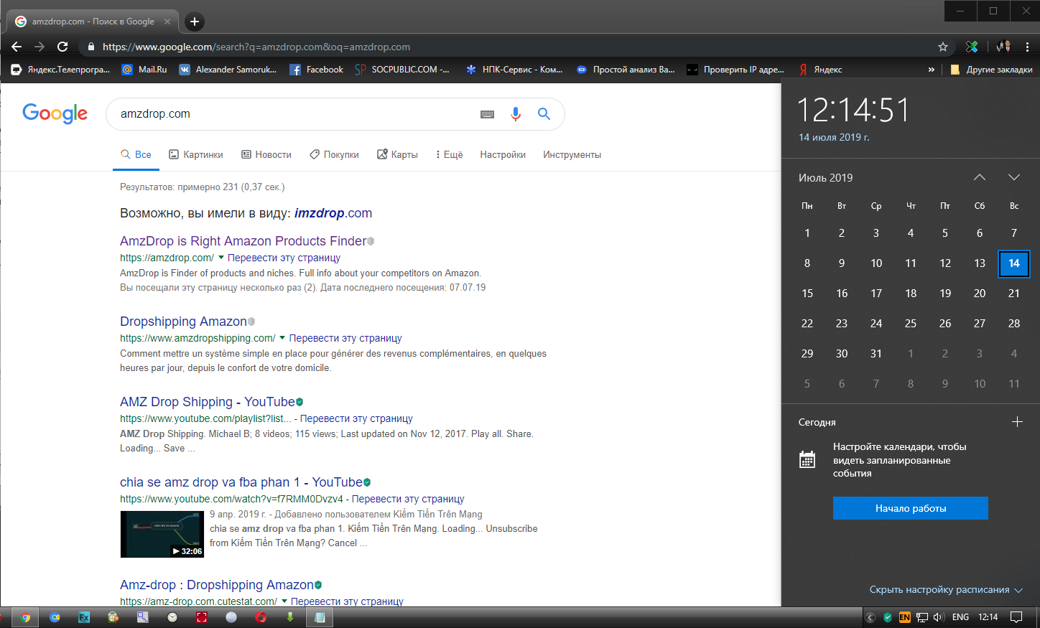The height and width of the screenshot is (628, 1040).
Task: Switch to the Покупки tab
Action: pyautogui.click(x=334, y=154)
